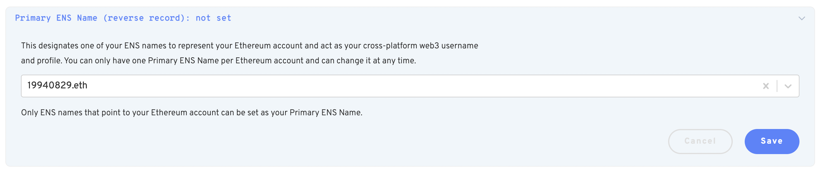Click the 'not set' status in header
Image resolution: width=821 pixels, height=172 pixels.
[213, 18]
